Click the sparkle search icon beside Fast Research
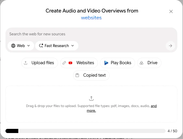The height and width of the screenshot is (139, 183). point(41,45)
